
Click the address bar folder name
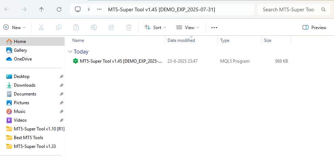click(161, 9)
